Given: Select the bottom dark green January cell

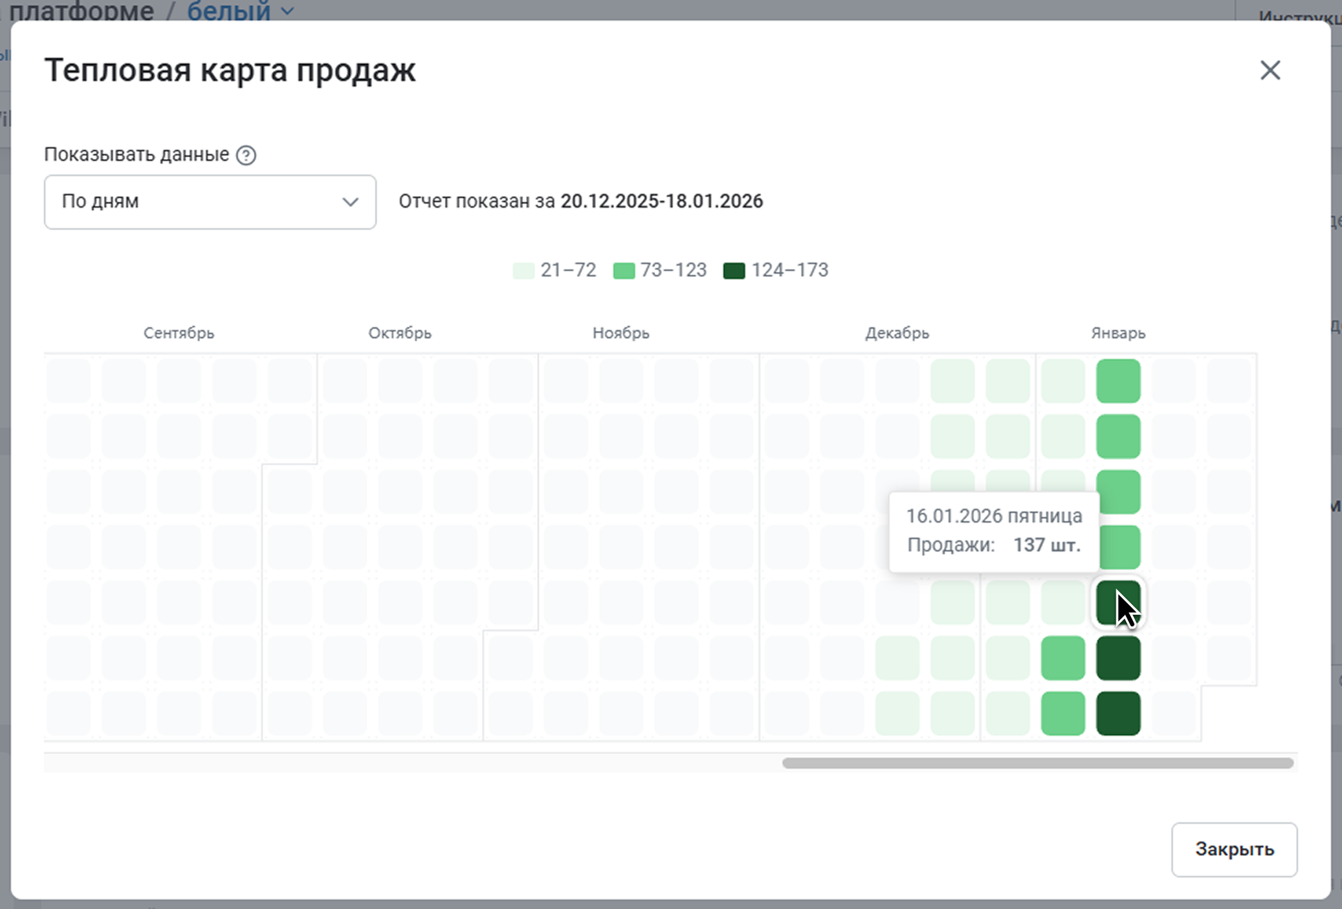Looking at the screenshot, I should click(x=1118, y=714).
